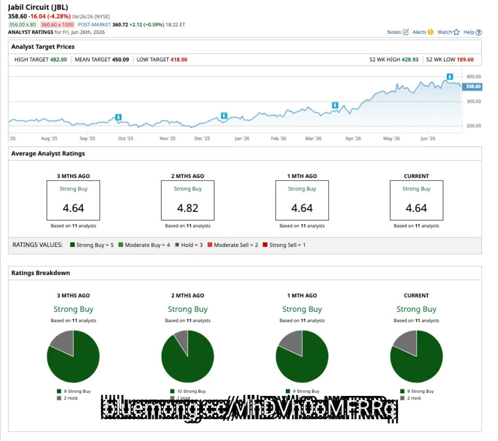
Task: Add JBL to watchlist with star icon
Action: click(457, 32)
